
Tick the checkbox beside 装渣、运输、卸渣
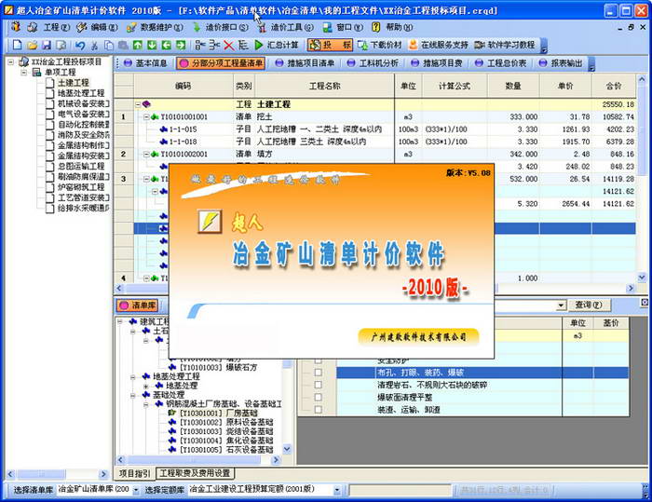click(x=319, y=410)
